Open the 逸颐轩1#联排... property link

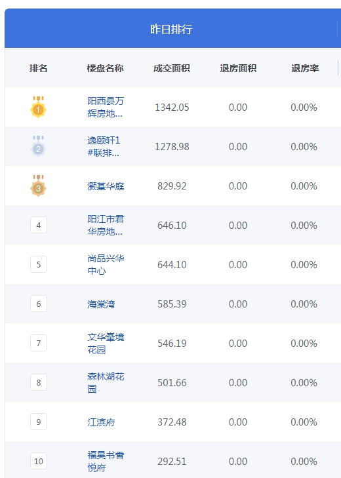click(104, 146)
